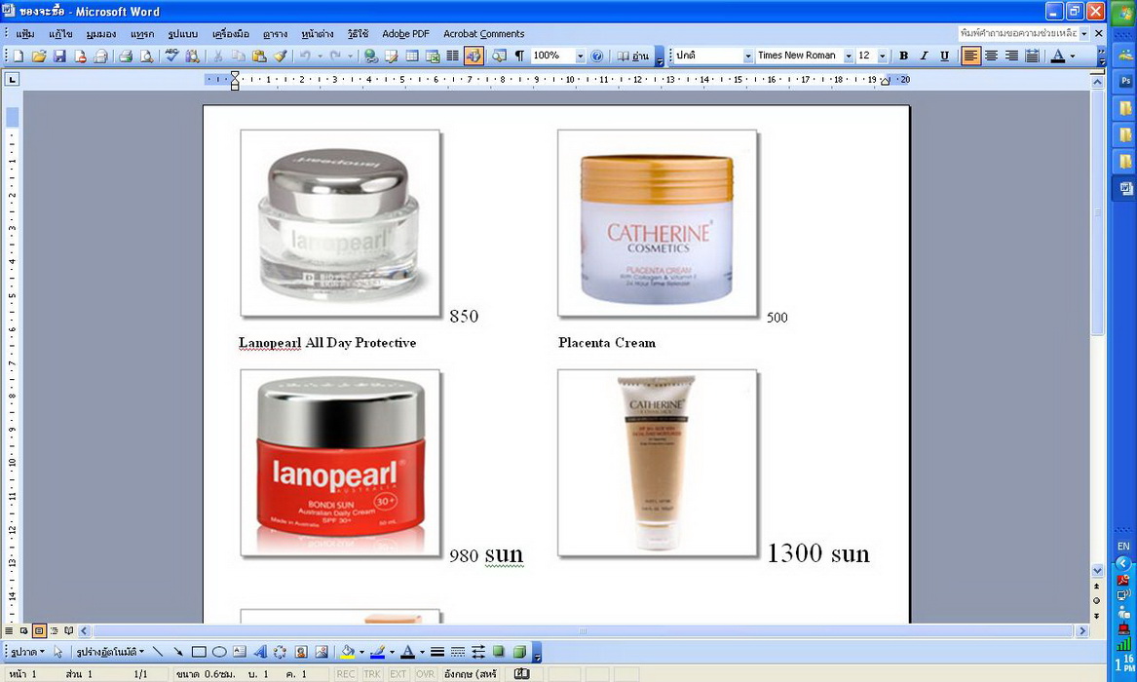Screen dimensions: 1137x682
Task: Toggle Bold formatting
Action: (x=903, y=56)
